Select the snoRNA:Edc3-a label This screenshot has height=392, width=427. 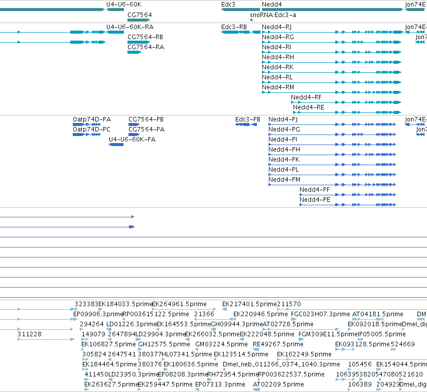[x=273, y=15]
